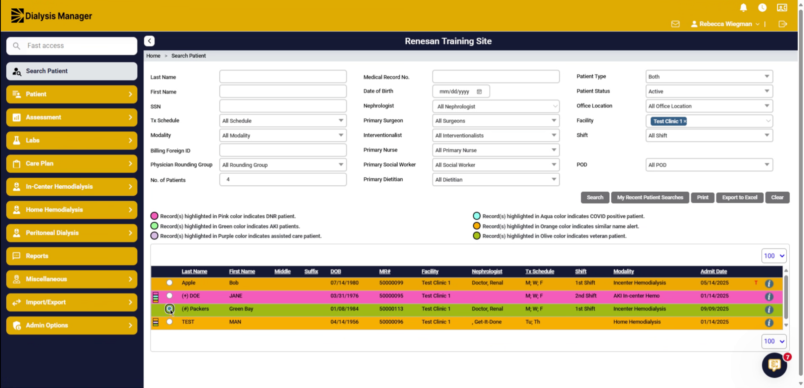Viewport: 804px width, 388px height.
Task: Select radio button for TEST MAN
Action: tap(170, 322)
